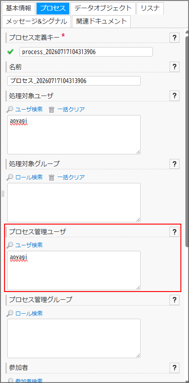Open help icon for 参加者
This screenshot has height=383, width=189.
pyautogui.click(x=175, y=367)
